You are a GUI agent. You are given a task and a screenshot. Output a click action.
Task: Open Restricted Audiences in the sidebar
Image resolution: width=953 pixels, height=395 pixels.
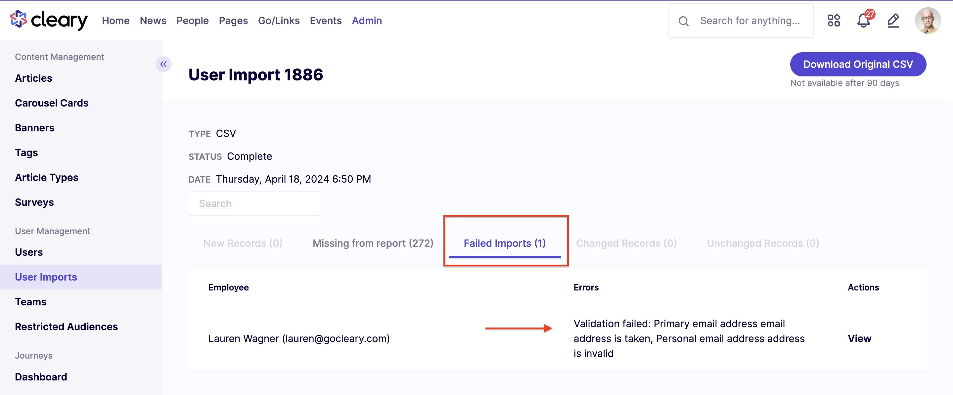coord(66,327)
